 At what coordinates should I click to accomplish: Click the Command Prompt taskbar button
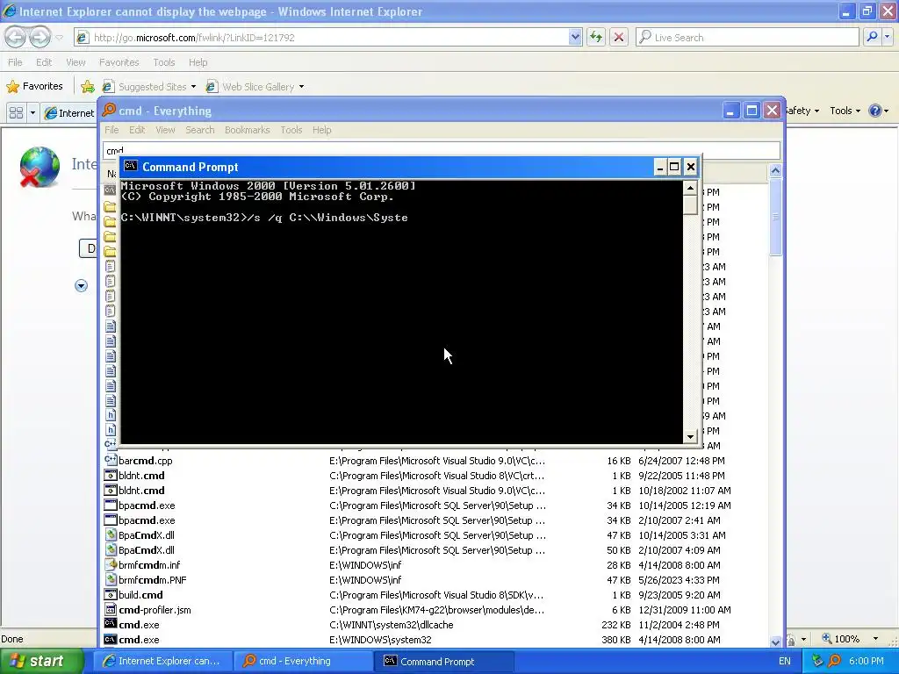click(x=443, y=661)
